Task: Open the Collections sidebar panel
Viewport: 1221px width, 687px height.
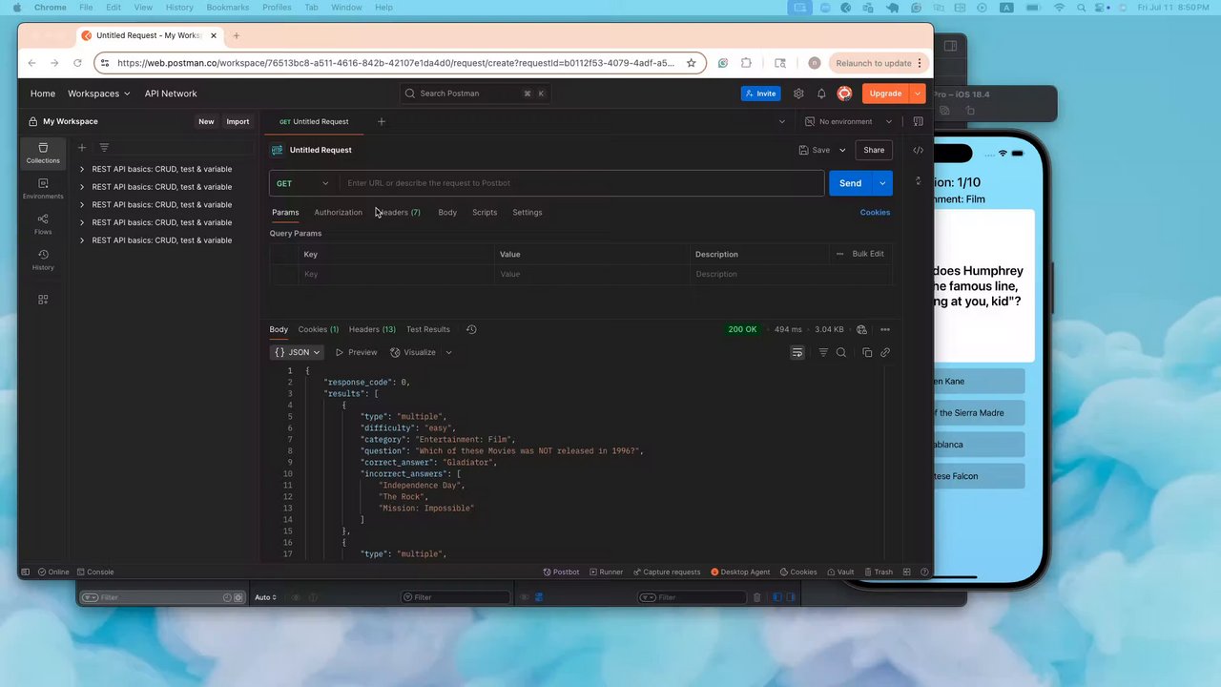Action: [x=43, y=153]
